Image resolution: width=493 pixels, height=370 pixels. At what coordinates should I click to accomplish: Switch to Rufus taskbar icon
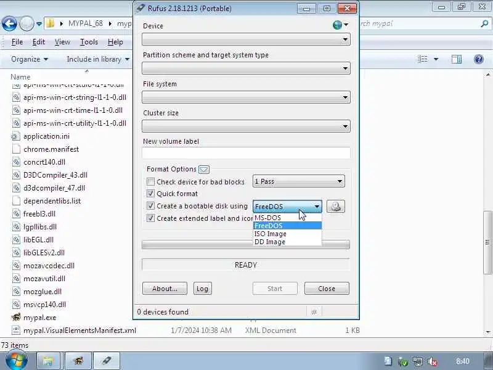point(107,361)
